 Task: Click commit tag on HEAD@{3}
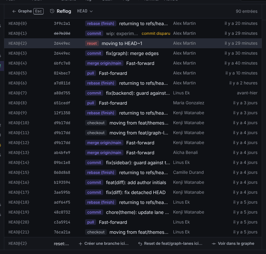click(94, 53)
